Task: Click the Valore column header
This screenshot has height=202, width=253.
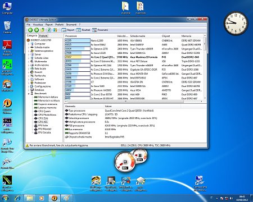Action: (142, 106)
